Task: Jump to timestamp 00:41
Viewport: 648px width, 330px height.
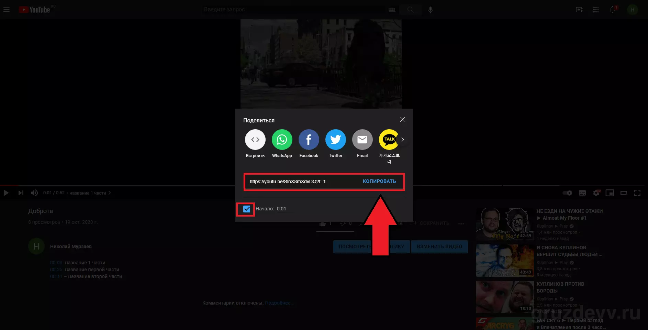Action: [x=56, y=276]
